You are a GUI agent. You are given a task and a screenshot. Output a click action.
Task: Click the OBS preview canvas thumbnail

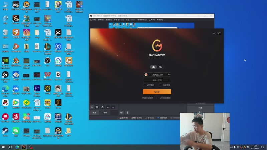(x=152, y=26)
